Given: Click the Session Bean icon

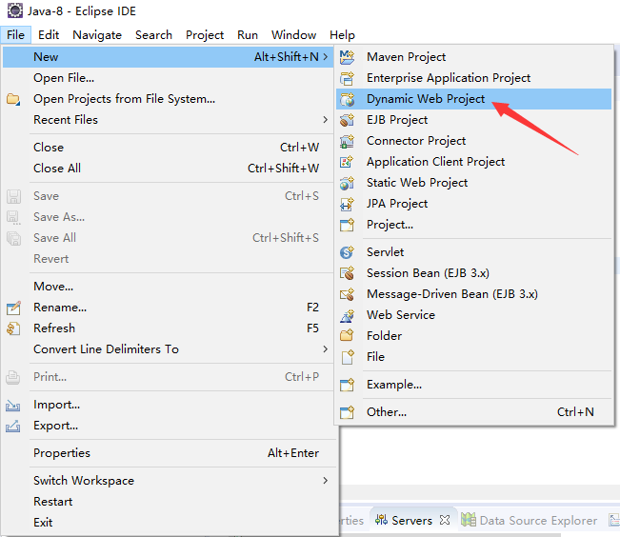Looking at the screenshot, I should (x=347, y=273).
